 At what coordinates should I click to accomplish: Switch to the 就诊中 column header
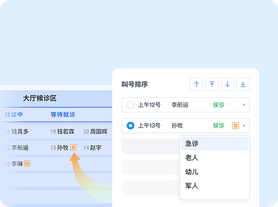pos(14,115)
